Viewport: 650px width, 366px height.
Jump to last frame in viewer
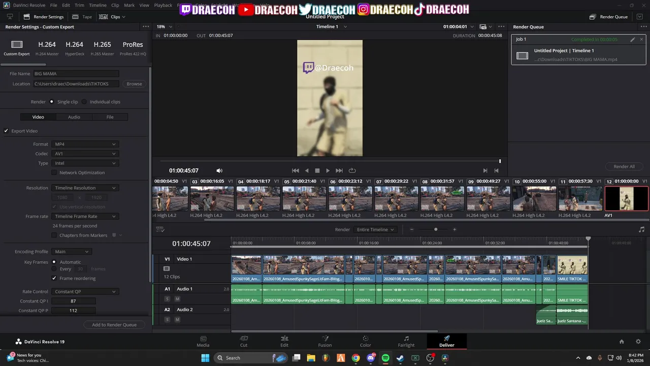(339, 171)
